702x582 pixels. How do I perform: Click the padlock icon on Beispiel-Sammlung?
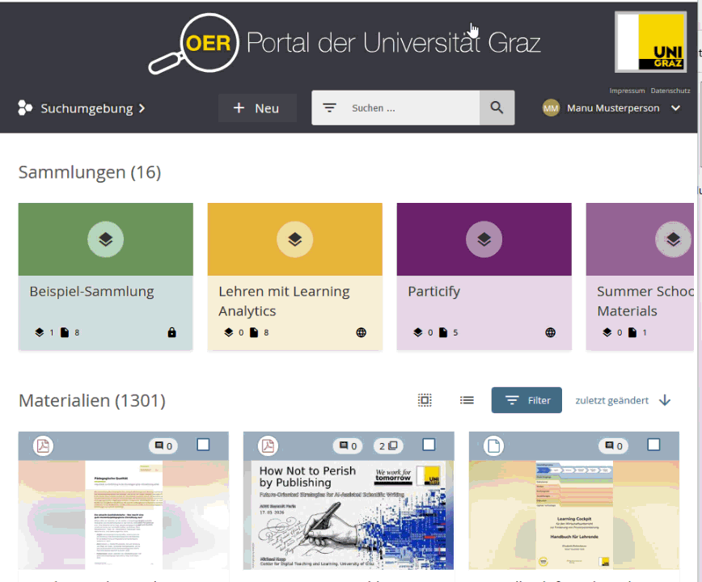172,331
